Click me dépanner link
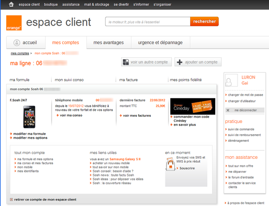The width and height of the screenshot is (269, 206). pos(237,171)
